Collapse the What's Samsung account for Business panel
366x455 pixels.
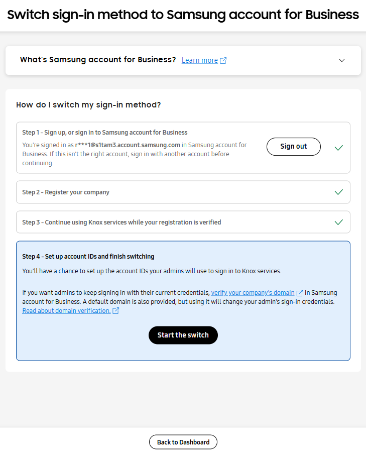[342, 60]
